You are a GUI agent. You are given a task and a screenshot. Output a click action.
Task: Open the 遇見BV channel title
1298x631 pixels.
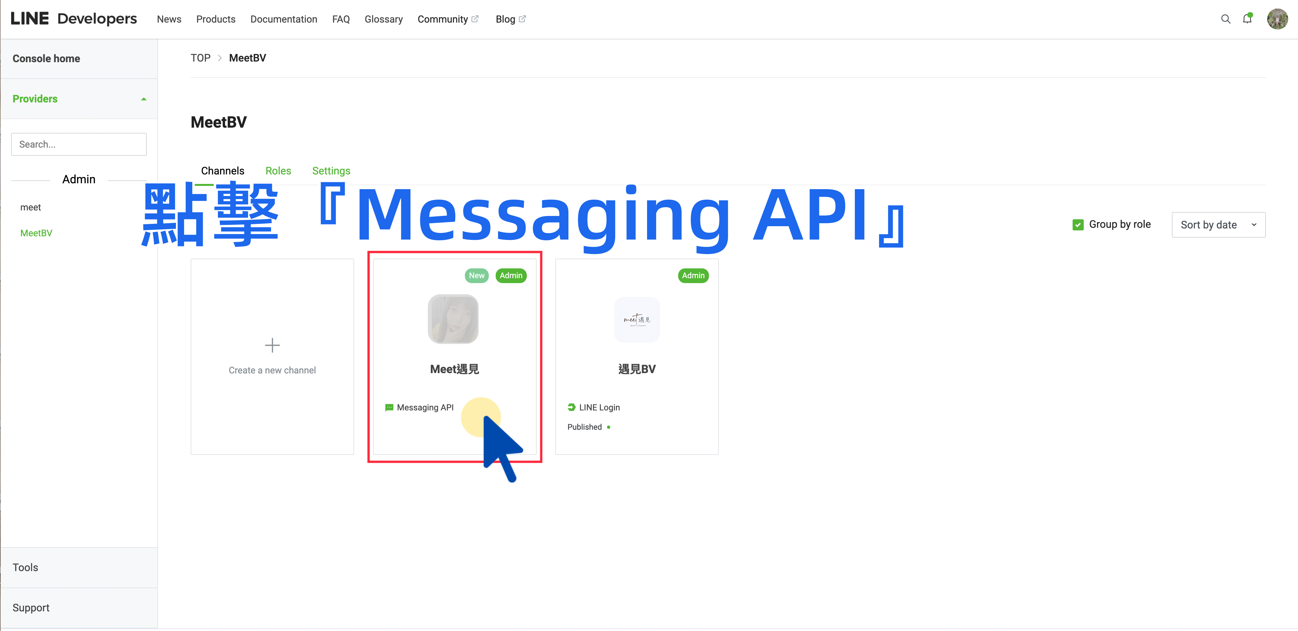point(637,370)
